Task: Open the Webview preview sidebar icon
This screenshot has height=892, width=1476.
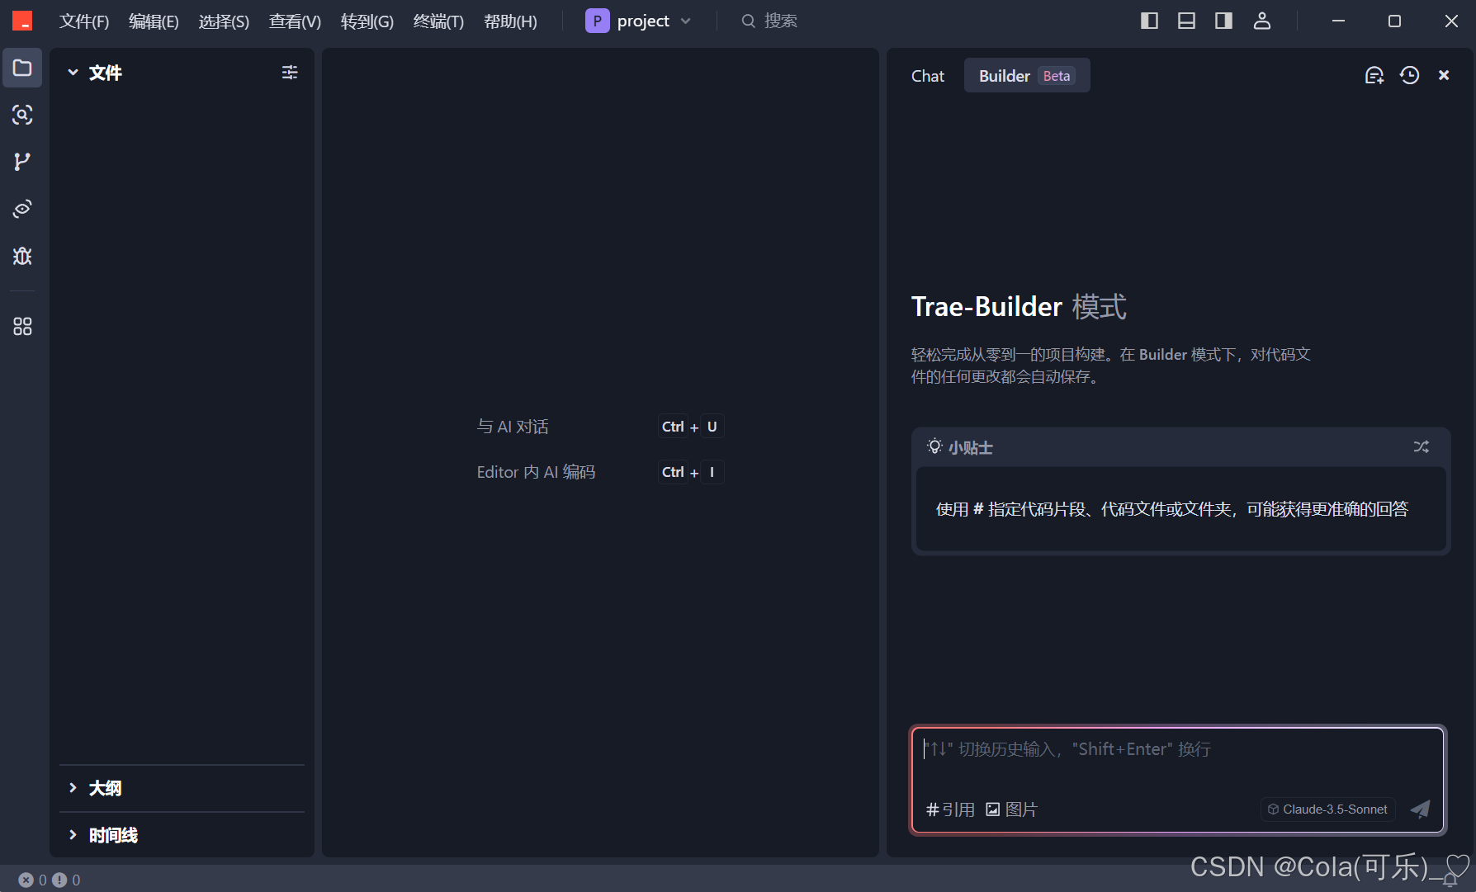Action: coord(22,209)
